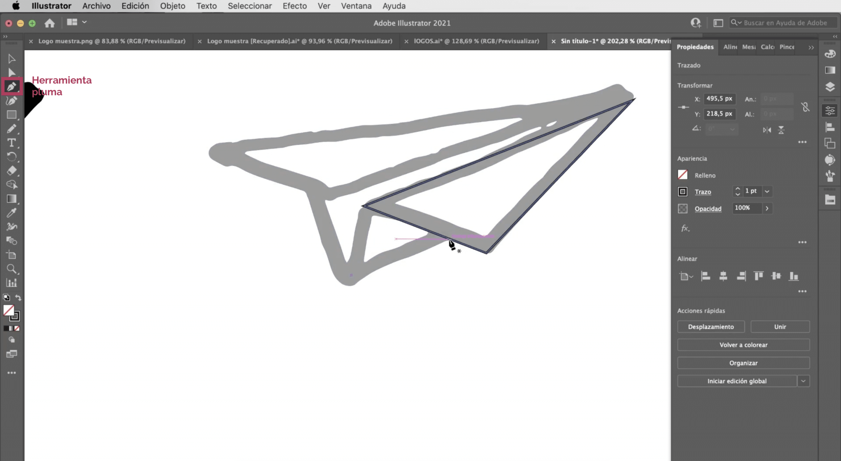Align objects to horizontal left

coord(705,276)
